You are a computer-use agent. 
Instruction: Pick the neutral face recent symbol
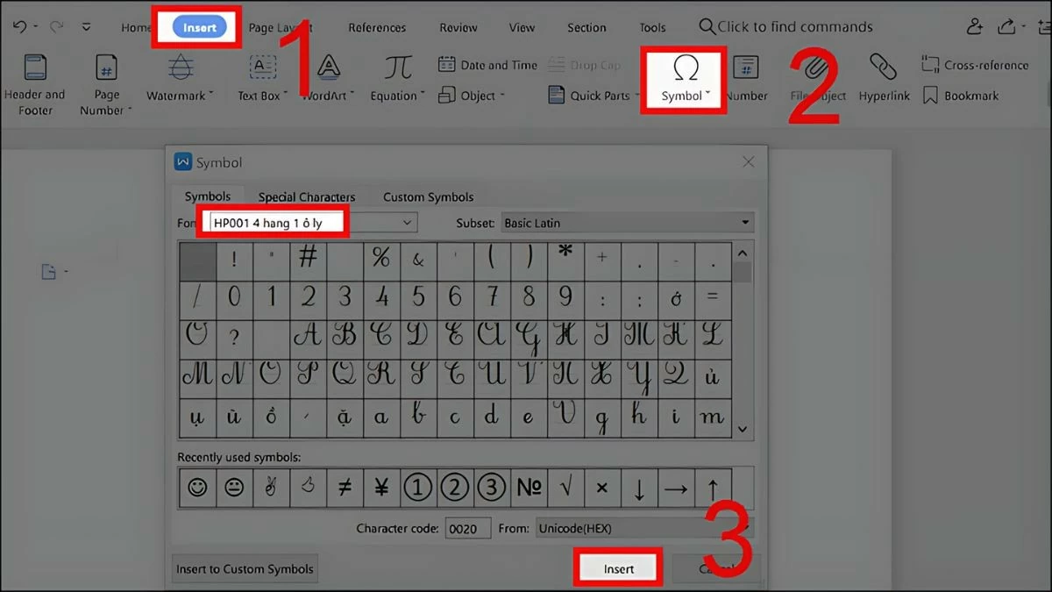tap(234, 488)
